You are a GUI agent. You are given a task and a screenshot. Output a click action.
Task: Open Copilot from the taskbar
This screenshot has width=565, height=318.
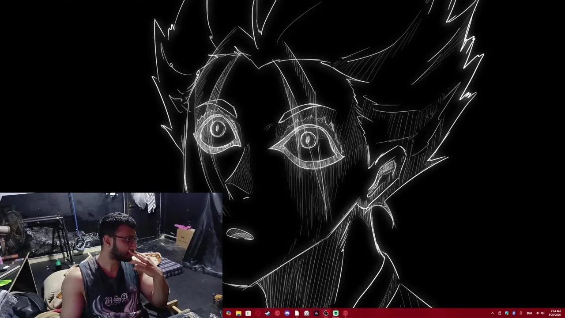tap(229, 313)
